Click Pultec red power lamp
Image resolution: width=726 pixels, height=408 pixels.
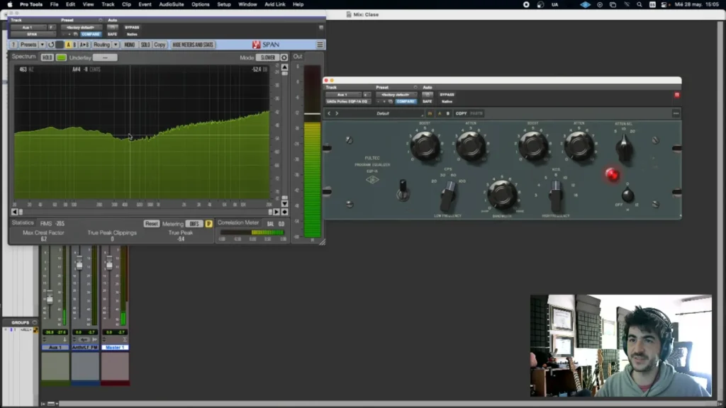pos(612,174)
